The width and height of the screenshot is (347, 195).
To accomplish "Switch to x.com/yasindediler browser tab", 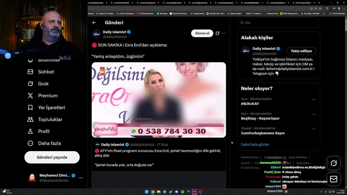I will point(278,3).
